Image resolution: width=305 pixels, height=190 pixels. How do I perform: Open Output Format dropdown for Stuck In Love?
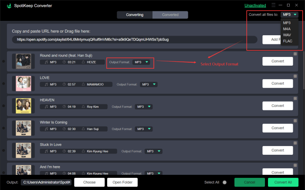153,151
